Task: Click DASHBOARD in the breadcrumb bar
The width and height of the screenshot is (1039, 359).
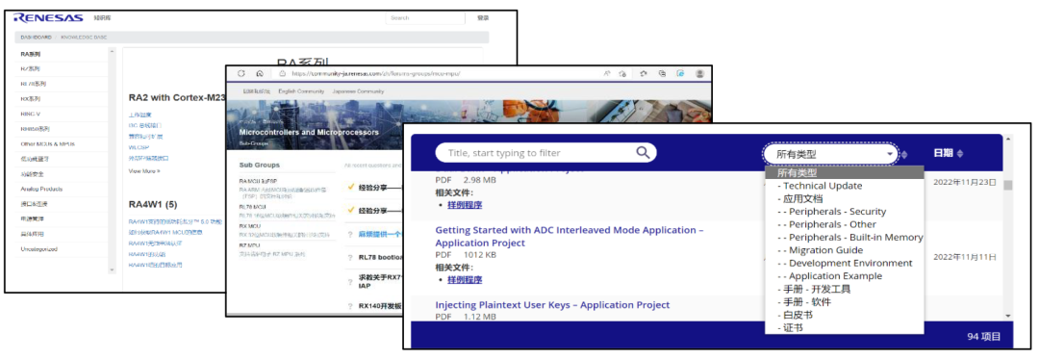Action: 36,38
